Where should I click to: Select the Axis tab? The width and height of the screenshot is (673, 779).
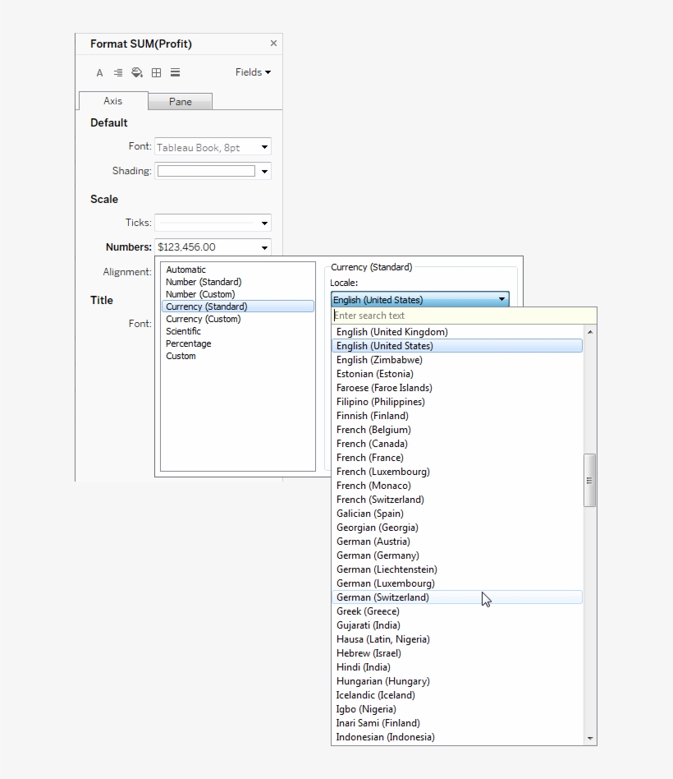pos(113,101)
